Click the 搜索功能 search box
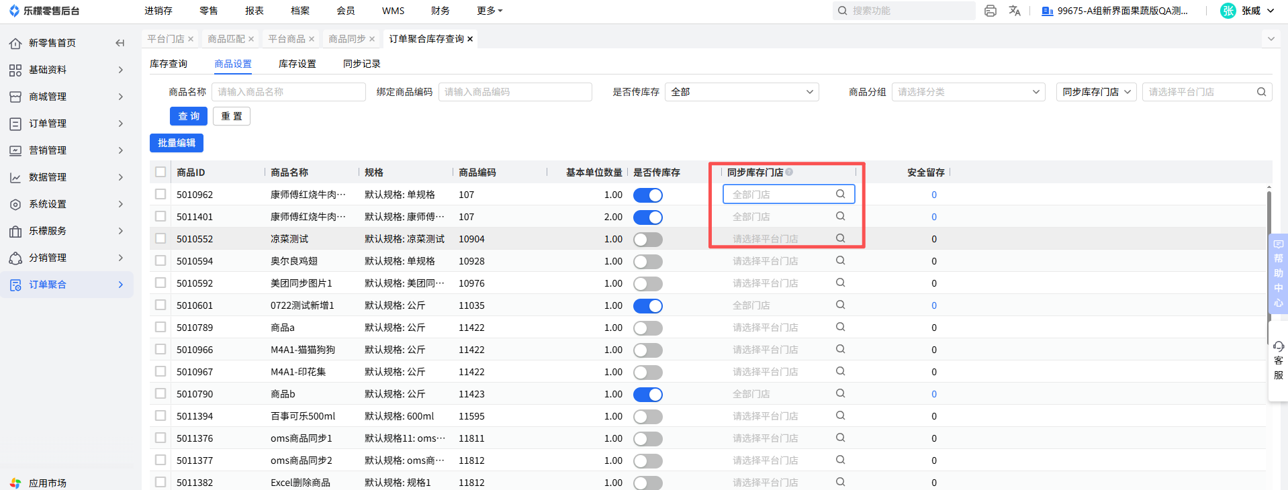The width and height of the screenshot is (1288, 490). pyautogui.click(x=904, y=11)
